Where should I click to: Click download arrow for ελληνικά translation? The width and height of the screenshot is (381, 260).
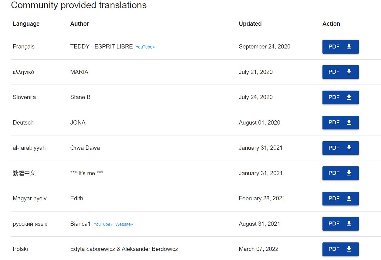pyautogui.click(x=349, y=72)
